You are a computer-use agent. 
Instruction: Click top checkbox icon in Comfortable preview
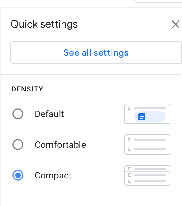pos(130,140)
